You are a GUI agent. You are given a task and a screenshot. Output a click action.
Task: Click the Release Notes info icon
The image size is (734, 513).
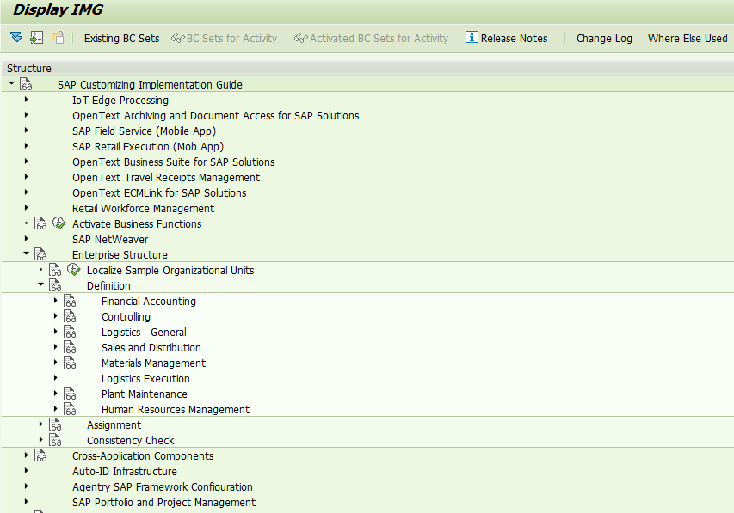coord(472,37)
